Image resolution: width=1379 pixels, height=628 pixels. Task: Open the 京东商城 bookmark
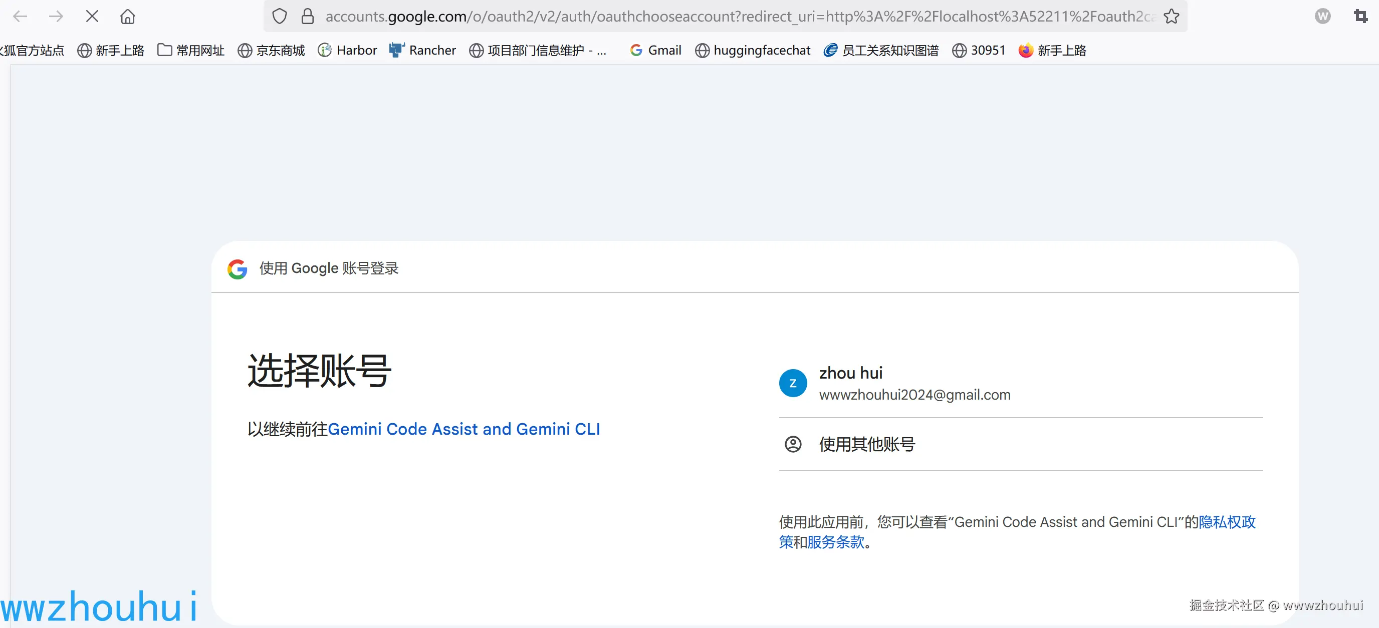click(272, 50)
